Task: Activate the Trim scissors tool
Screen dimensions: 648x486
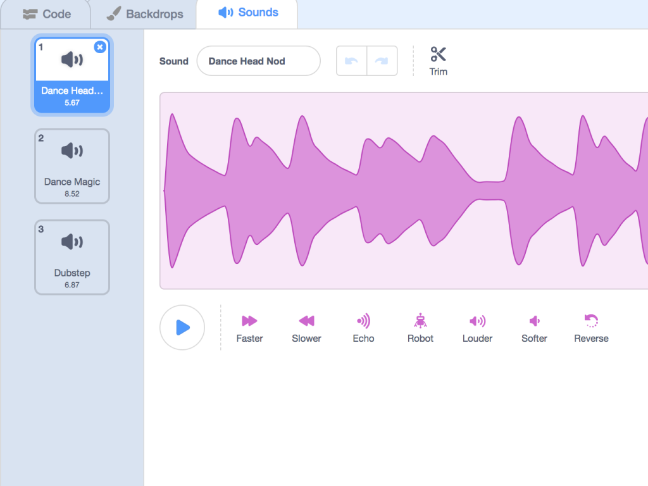Action: coord(439,61)
